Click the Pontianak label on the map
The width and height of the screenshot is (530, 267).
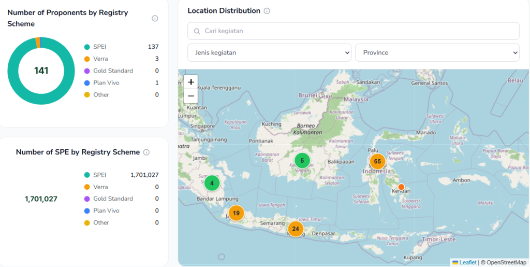pyautogui.click(x=260, y=141)
